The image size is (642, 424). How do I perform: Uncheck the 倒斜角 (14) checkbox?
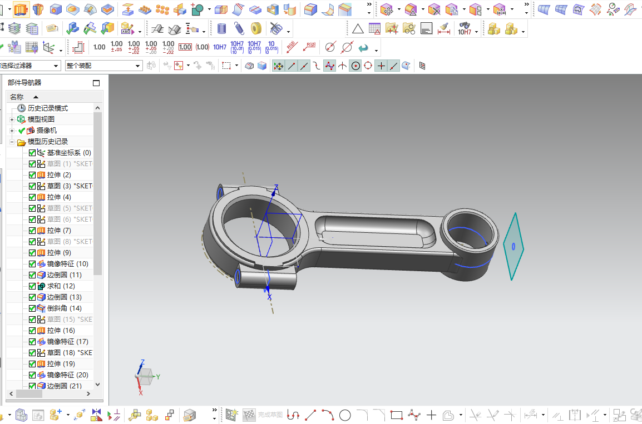click(x=32, y=308)
